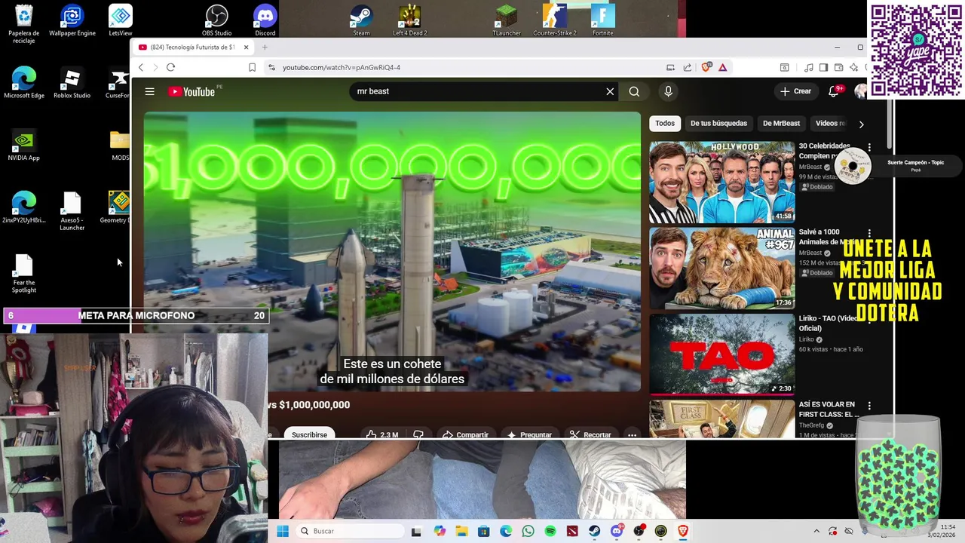Click Suscribirse button
The image size is (965, 543).
[309, 434]
